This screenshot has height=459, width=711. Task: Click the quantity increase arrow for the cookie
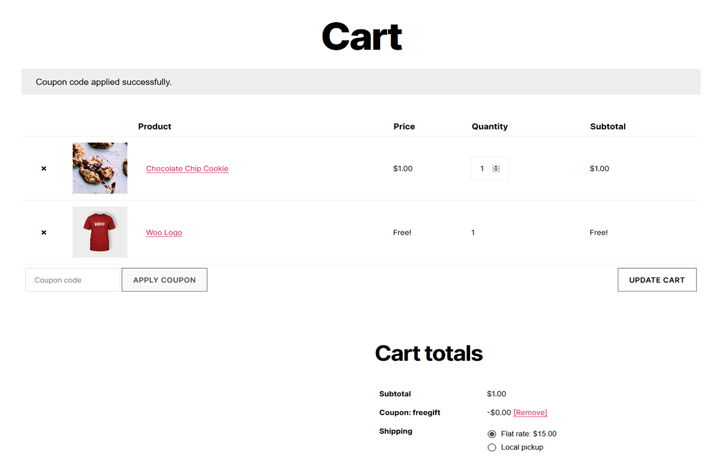click(496, 165)
